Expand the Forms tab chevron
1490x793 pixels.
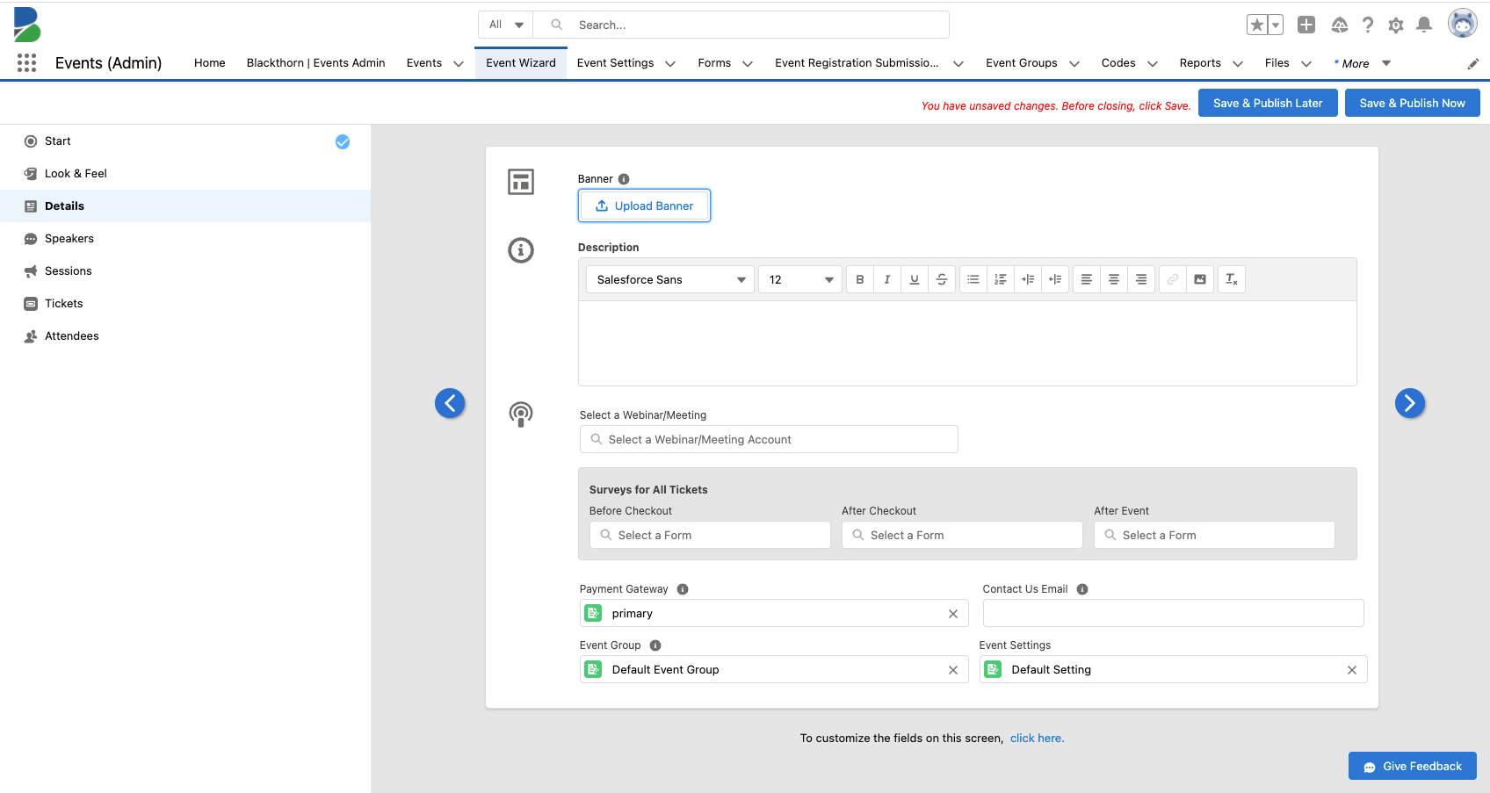coord(748,63)
